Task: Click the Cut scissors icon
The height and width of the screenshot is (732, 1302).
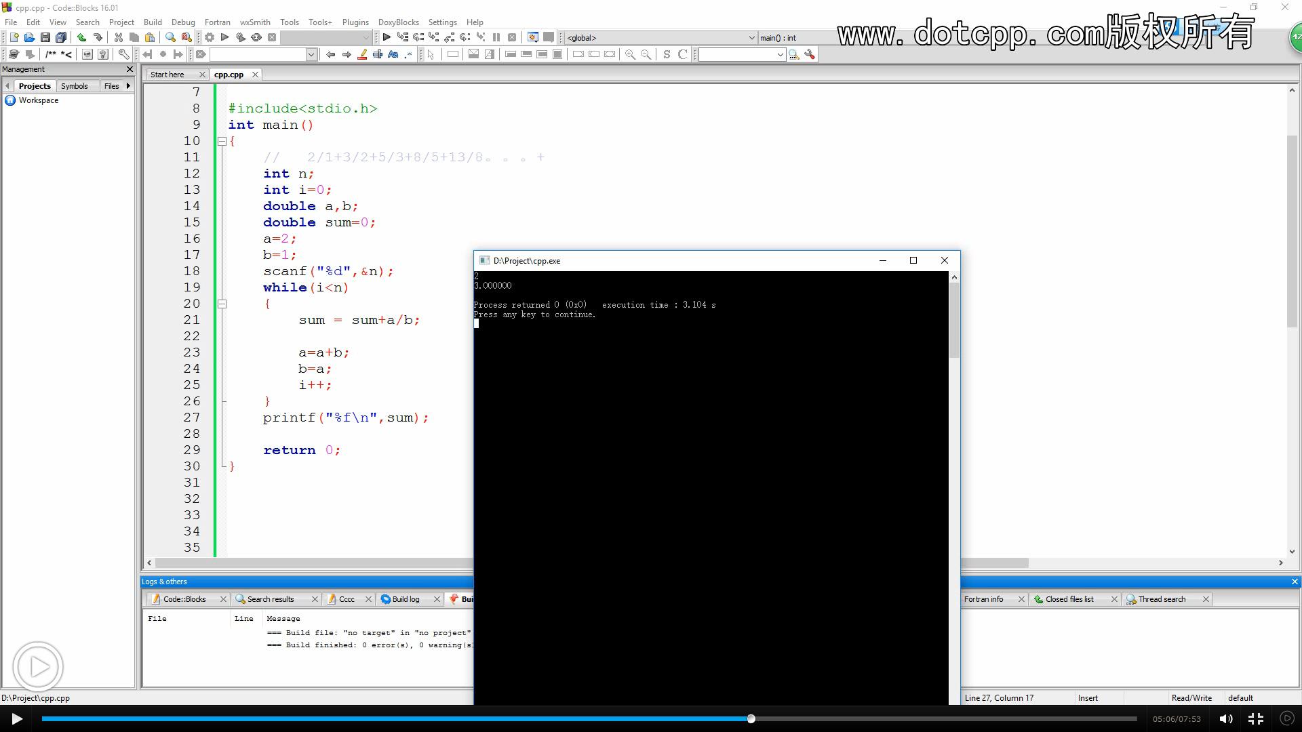Action: [x=118, y=38]
